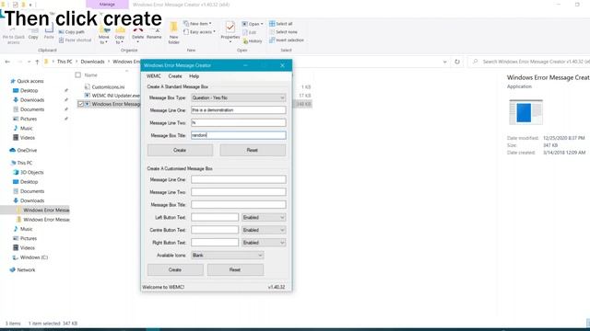Click This PC in the address breadcrumb
This screenshot has height=331, width=590.
point(65,62)
